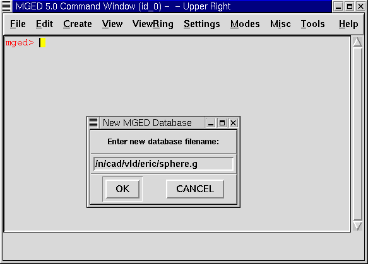Viewport: 368px width, 264px height.
Task: Close the New MGED Database dialog
Action: [233, 123]
